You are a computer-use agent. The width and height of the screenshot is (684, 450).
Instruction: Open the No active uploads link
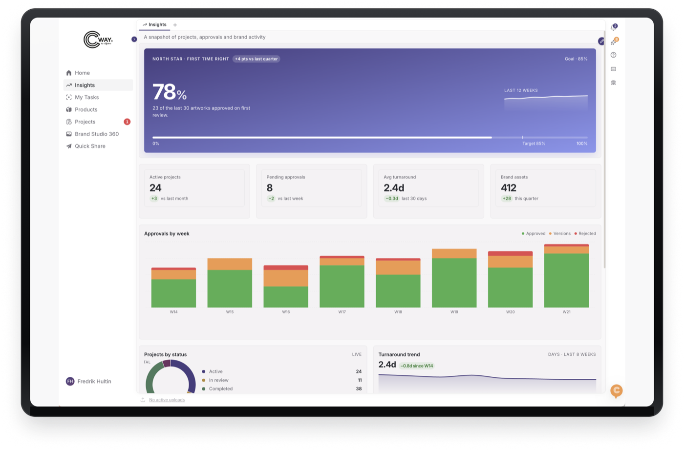tap(167, 400)
